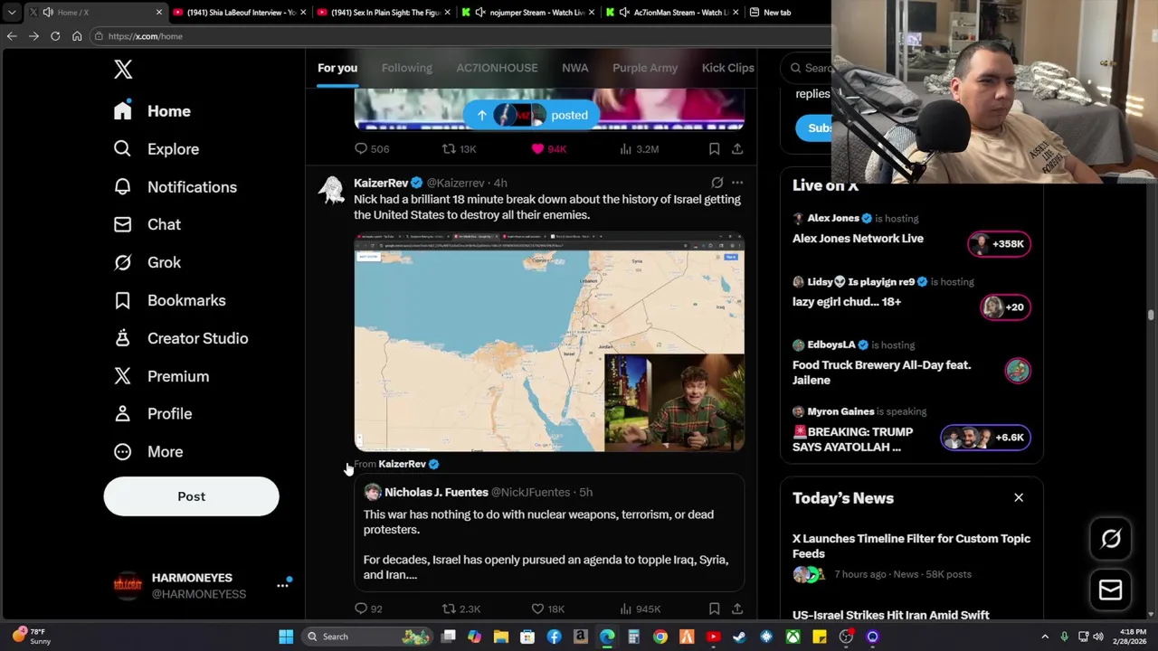Open the three-dot menu on KaizerRev post

tap(737, 183)
